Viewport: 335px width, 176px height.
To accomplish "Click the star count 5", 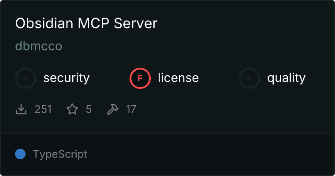I will pyautogui.click(x=89, y=109).
